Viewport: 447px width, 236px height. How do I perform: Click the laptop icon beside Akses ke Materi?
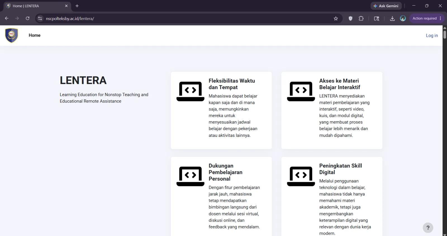pos(301,91)
